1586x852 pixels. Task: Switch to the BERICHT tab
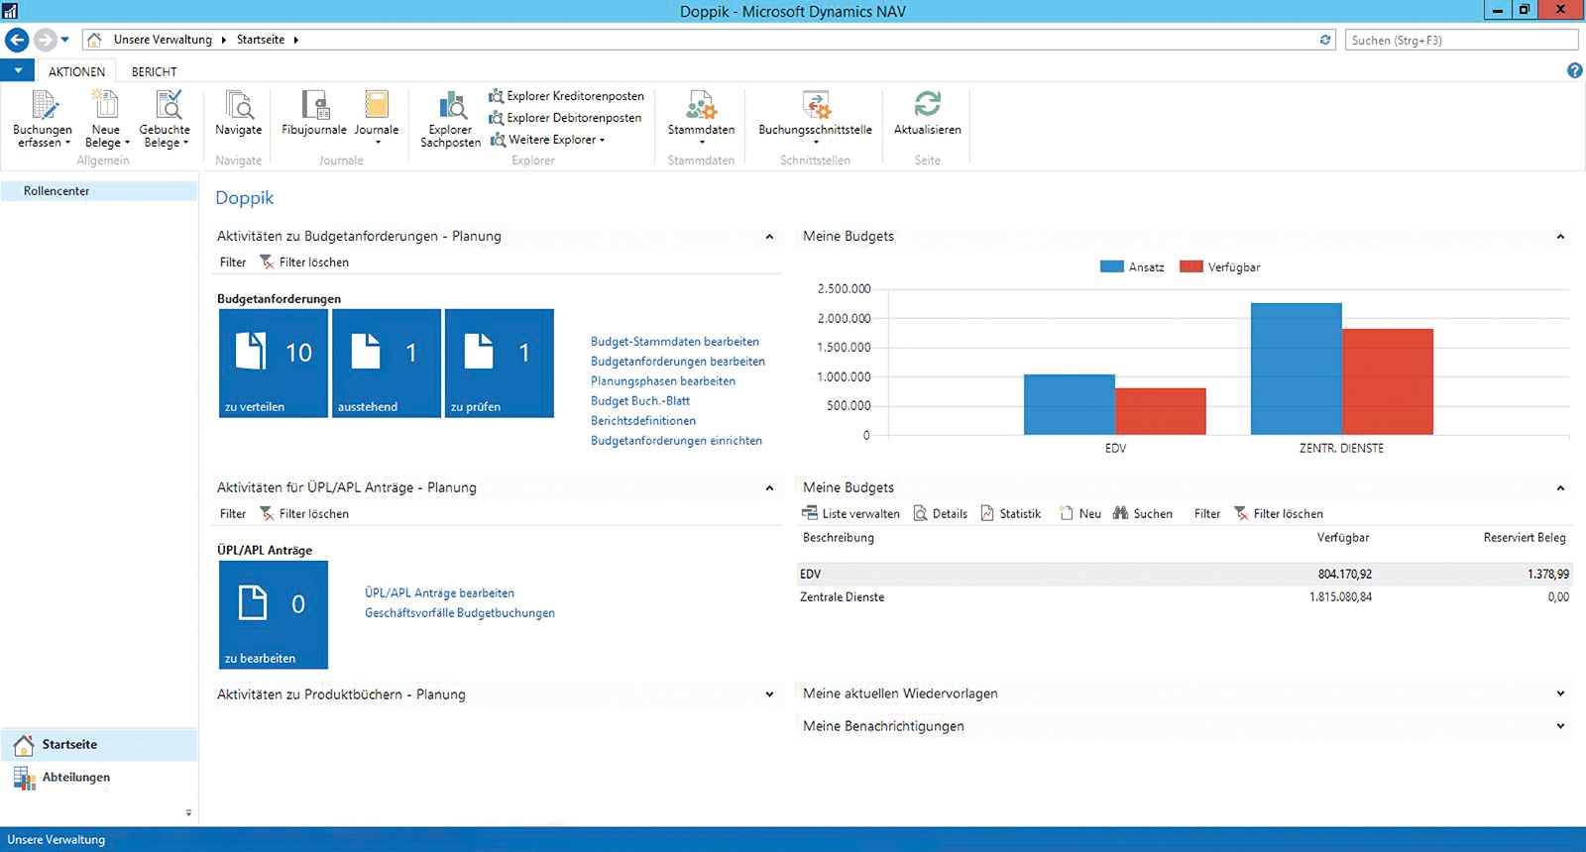pyautogui.click(x=154, y=71)
